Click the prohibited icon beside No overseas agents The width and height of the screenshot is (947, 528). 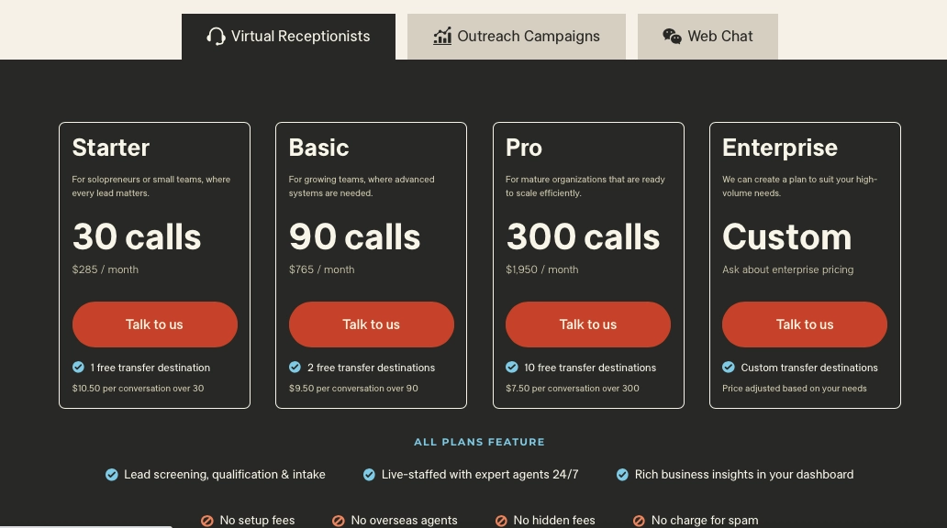[339, 521]
